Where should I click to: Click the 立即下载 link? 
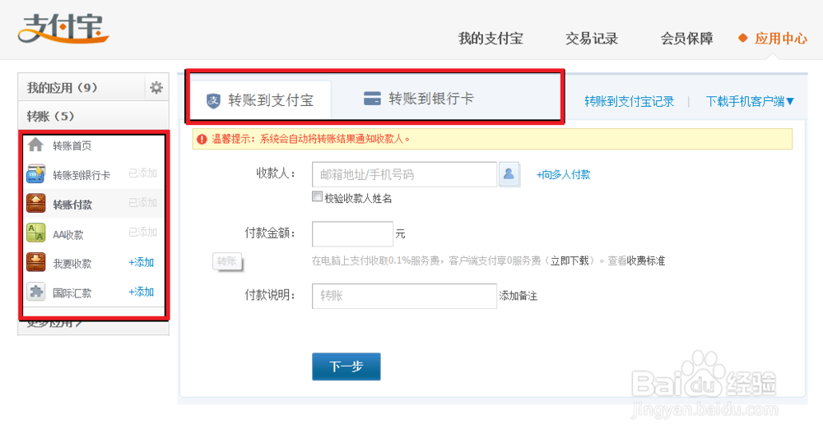[570, 261]
